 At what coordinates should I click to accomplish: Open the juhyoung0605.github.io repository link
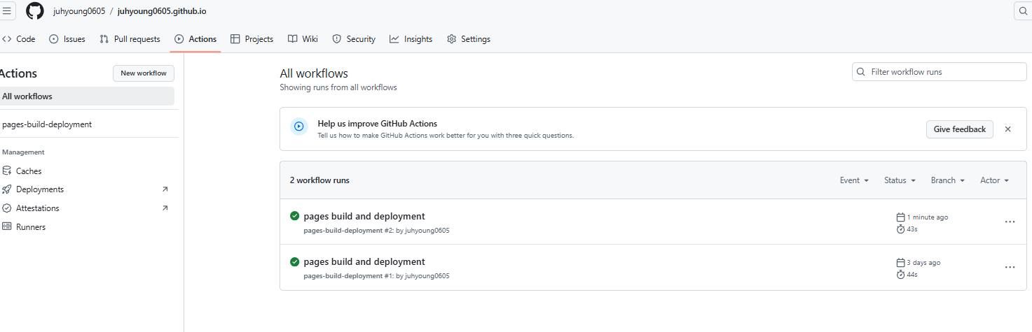162,11
